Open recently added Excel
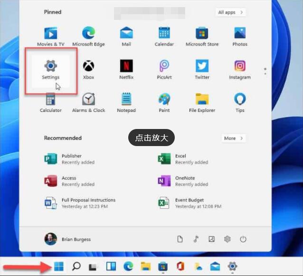The width and height of the screenshot is (303, 276). click(183, 159)
